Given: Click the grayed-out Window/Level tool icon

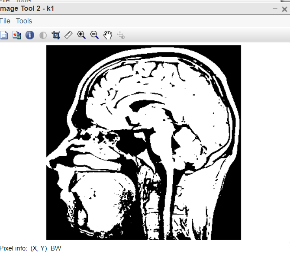Looking at the screenshot, I should click(x=121, y=35).
